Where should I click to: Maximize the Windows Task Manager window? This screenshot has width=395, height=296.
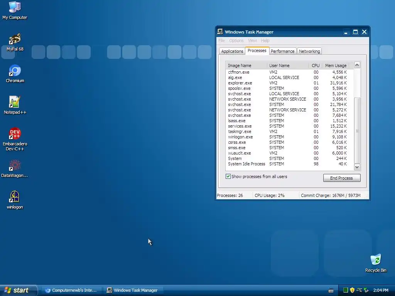click(x=355, y=32)
